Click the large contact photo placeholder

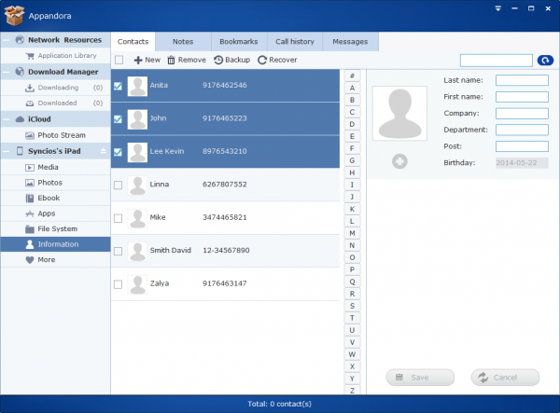click(399, 114)
